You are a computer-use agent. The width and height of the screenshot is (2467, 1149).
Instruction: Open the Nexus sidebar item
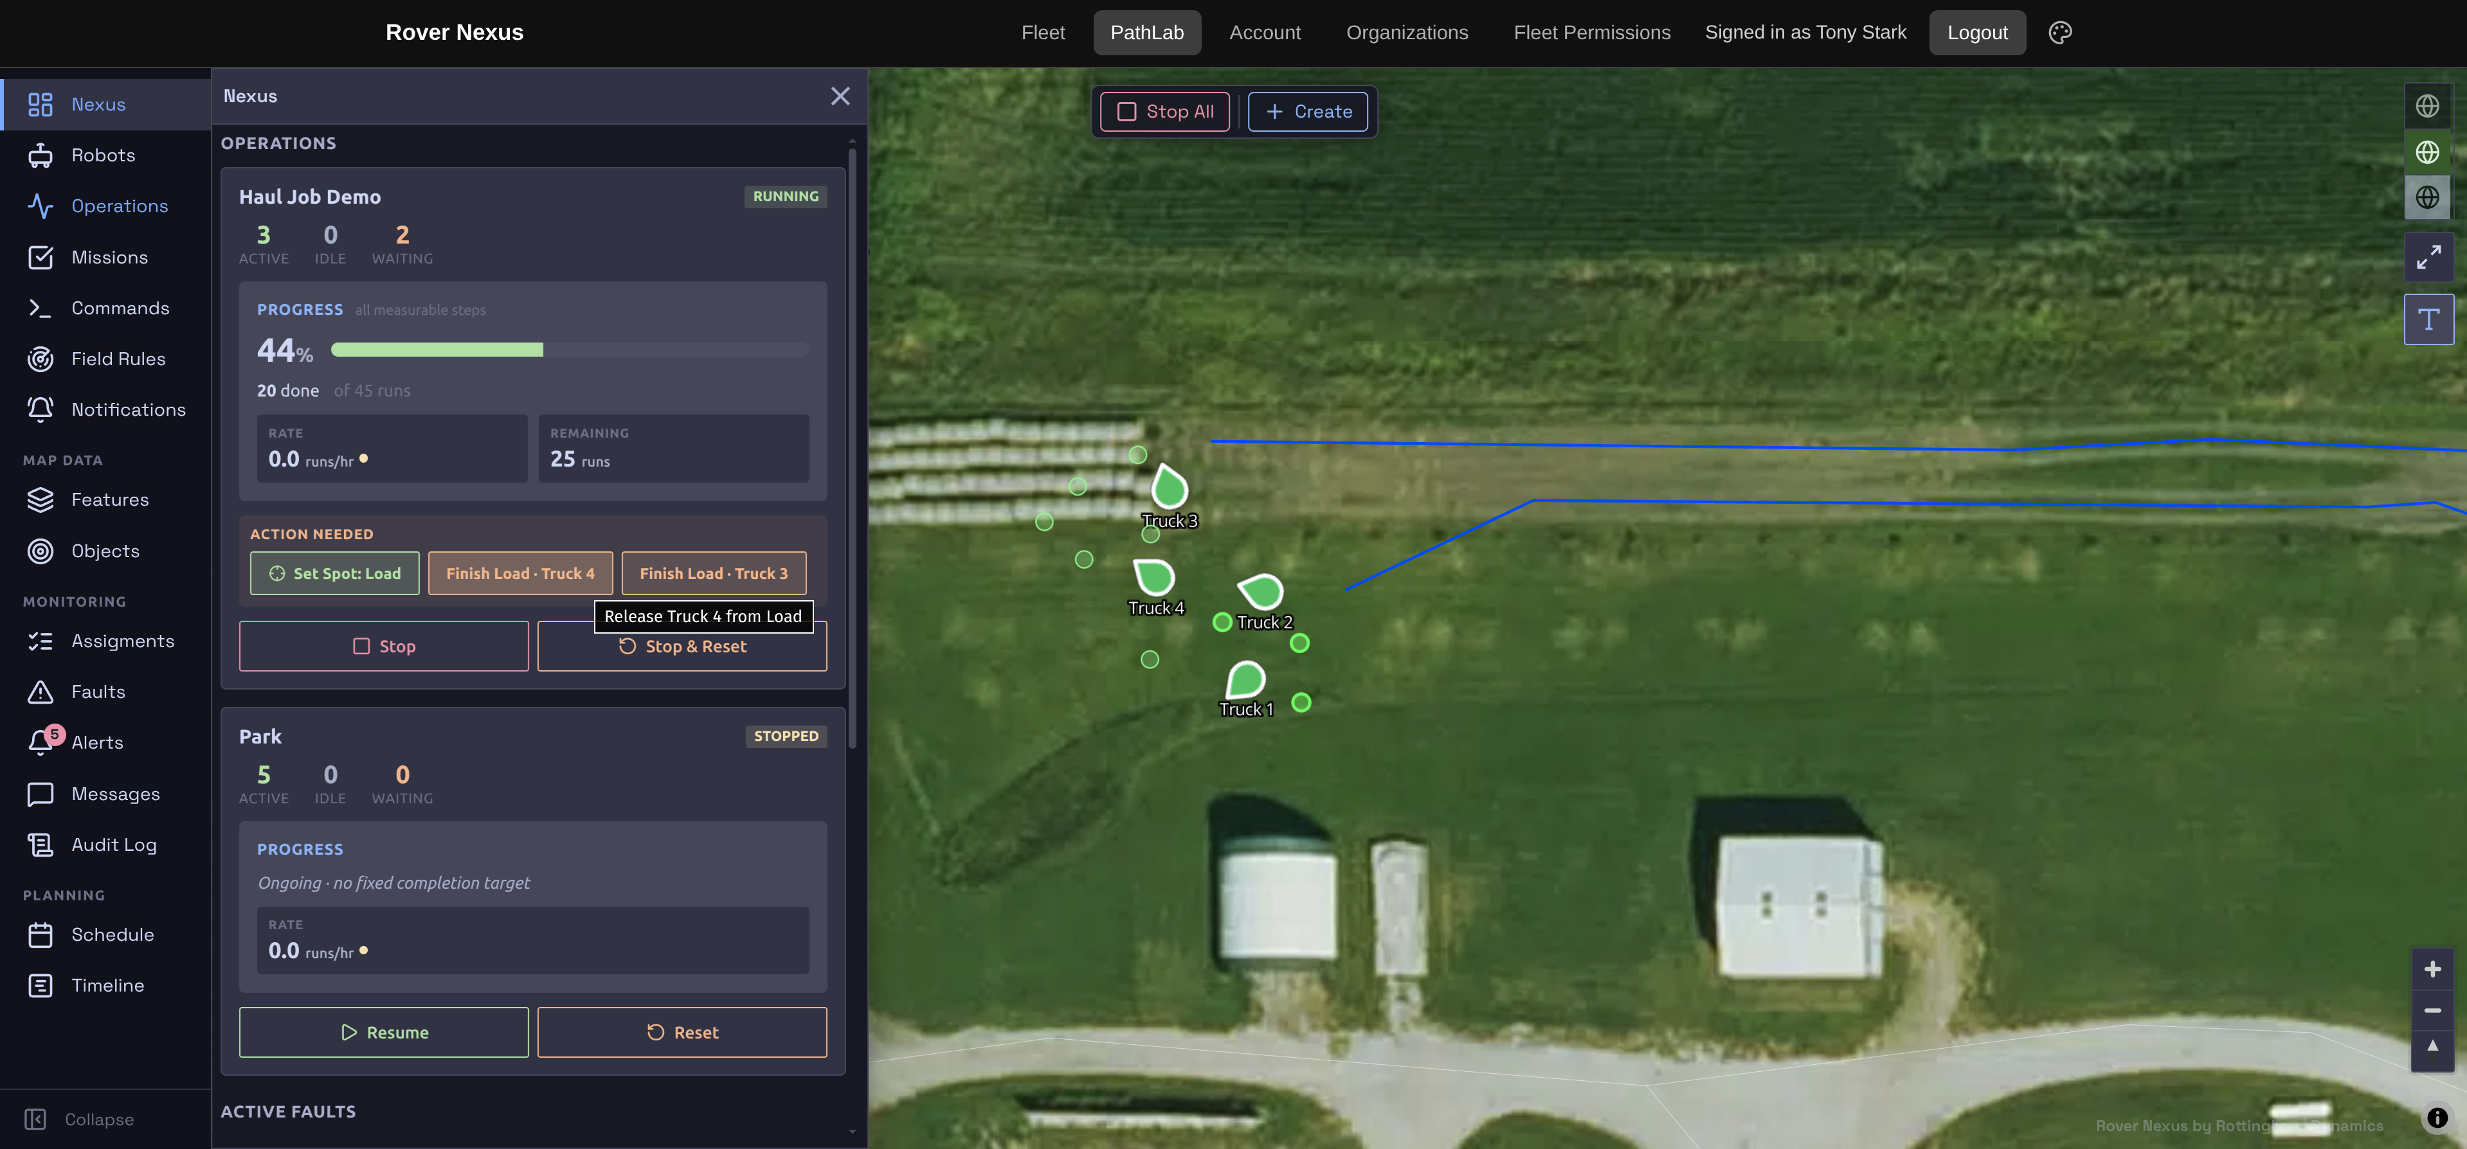[x=105, y=104]
